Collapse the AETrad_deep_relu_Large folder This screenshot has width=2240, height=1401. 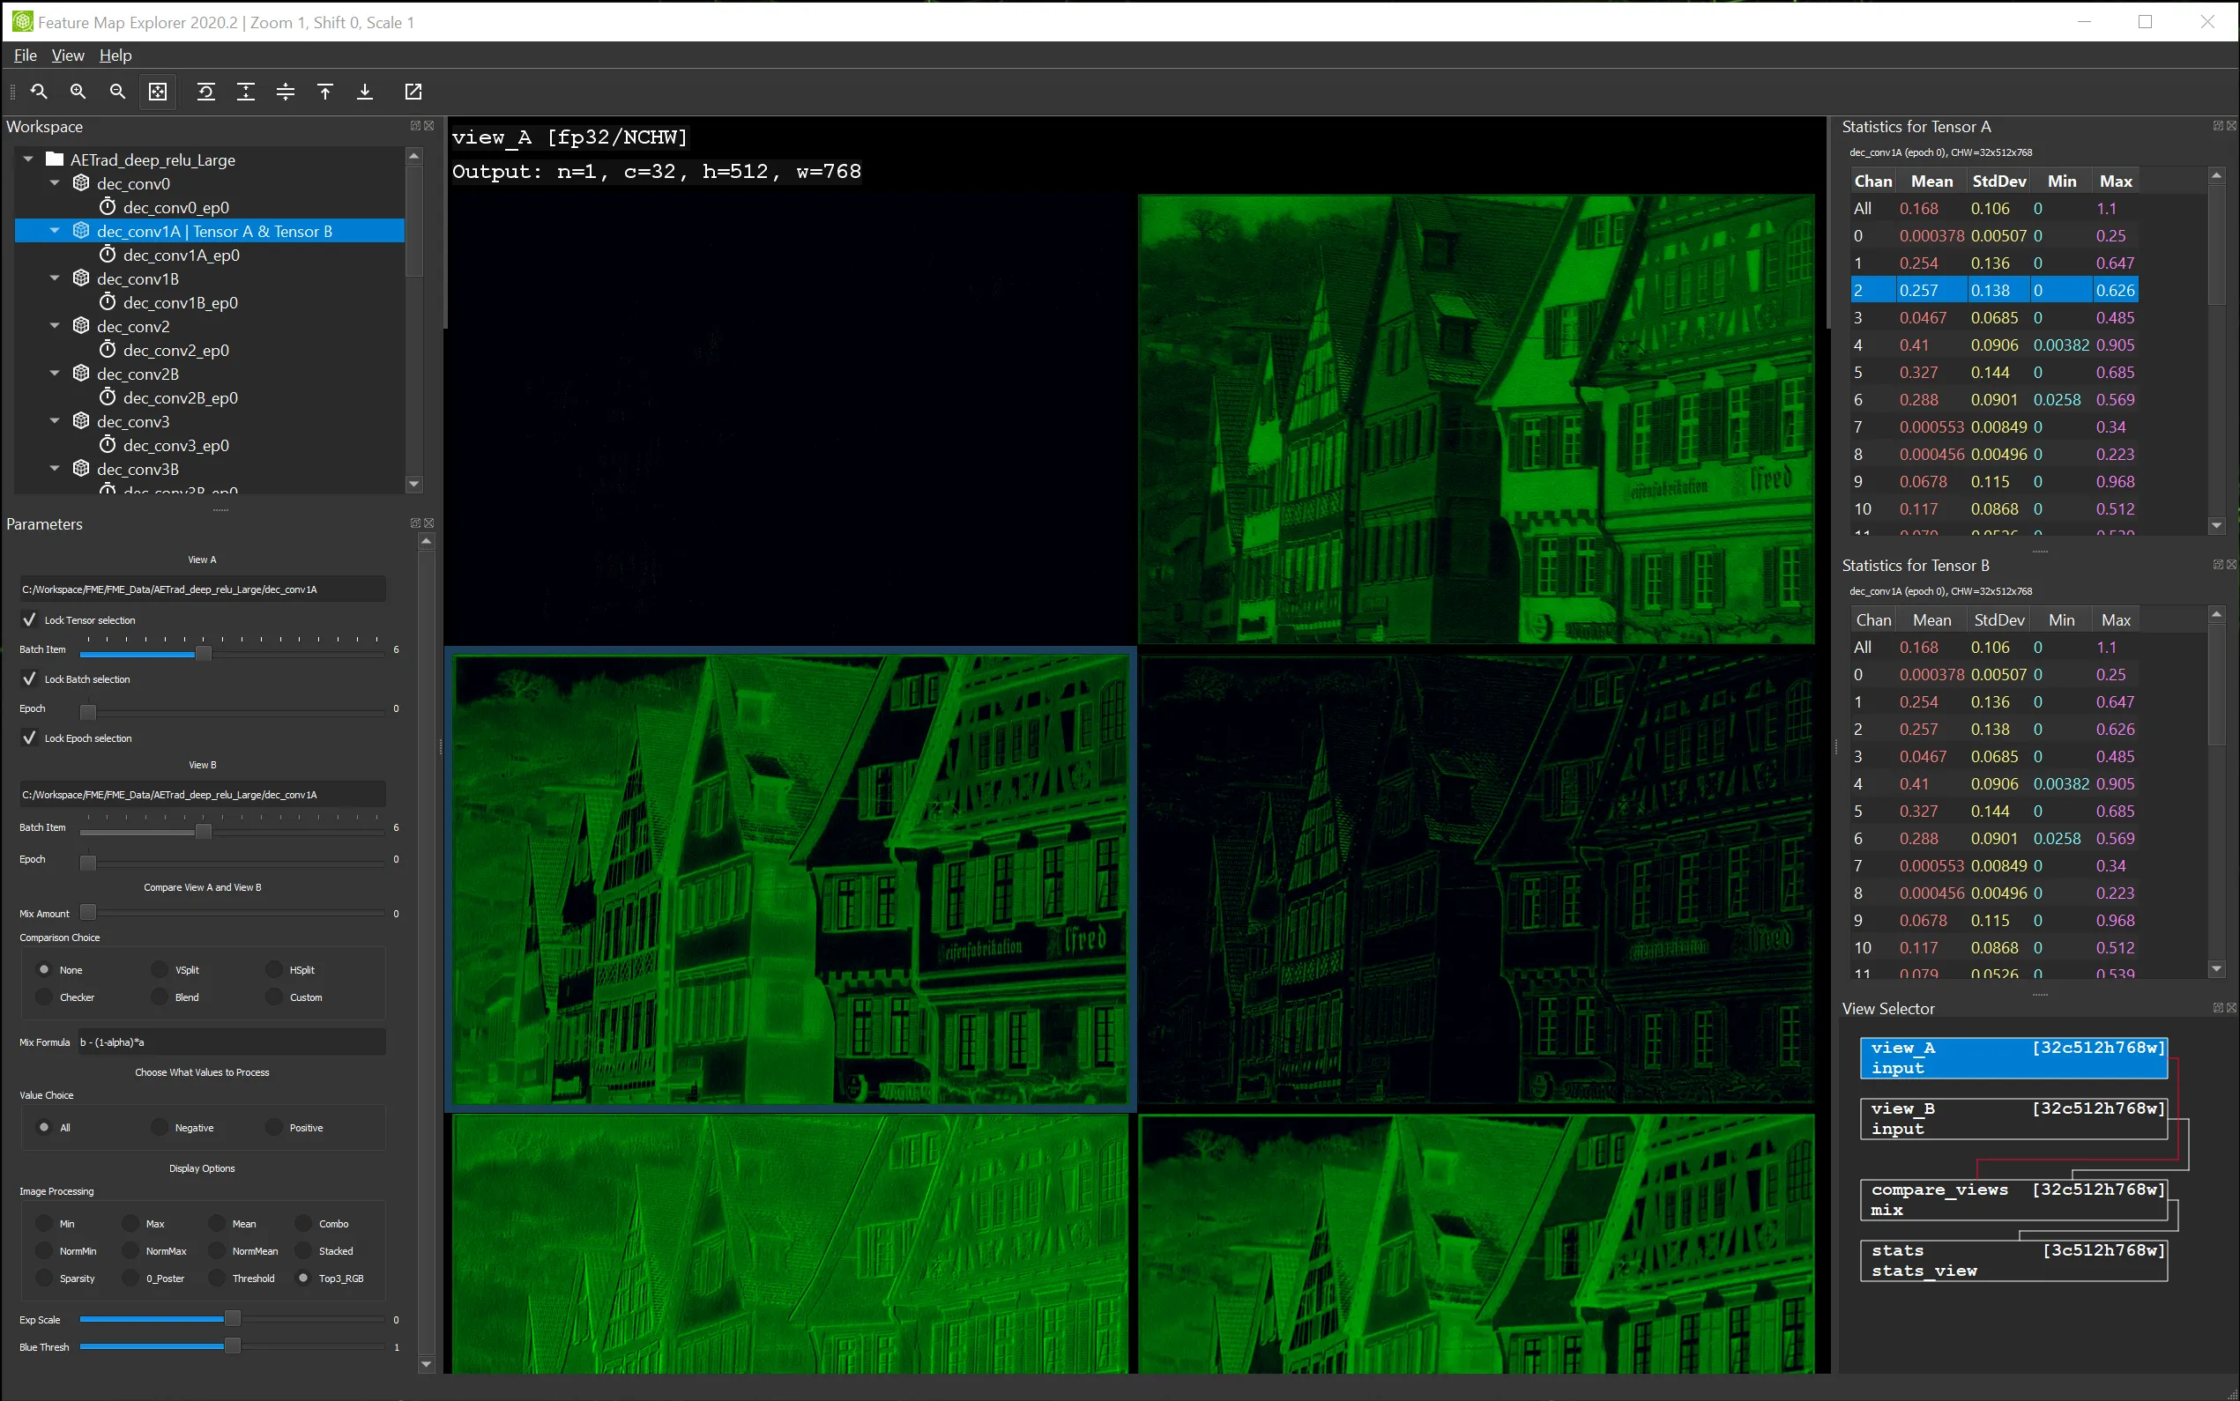pos(29,159)
